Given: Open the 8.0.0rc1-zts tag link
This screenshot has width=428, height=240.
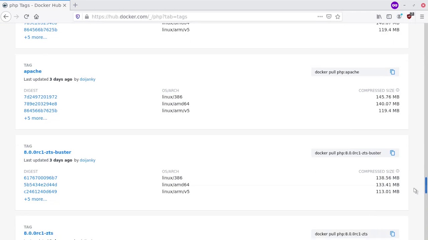Looking at the screenshot, I should (x=38, y=233).
